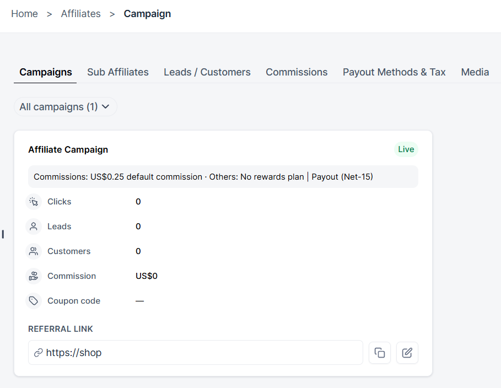Screen dimensions: 501x388
Task: Copy the referral link icon
Action: (x=380, y=353)
